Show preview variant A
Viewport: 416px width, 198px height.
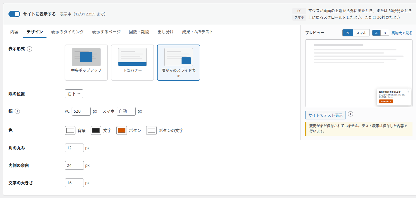(376, 33)
